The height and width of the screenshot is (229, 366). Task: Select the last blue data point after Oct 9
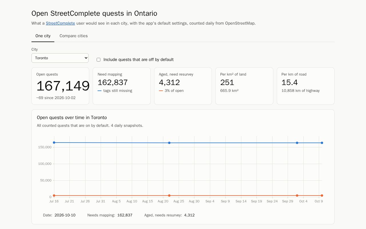322,143
